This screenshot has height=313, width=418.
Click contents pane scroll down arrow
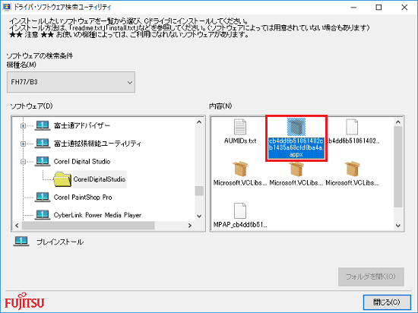coord(398,226)
